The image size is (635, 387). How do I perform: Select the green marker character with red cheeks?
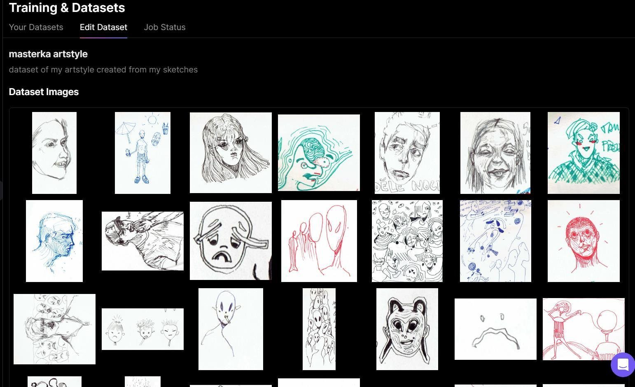pos(584,153)
